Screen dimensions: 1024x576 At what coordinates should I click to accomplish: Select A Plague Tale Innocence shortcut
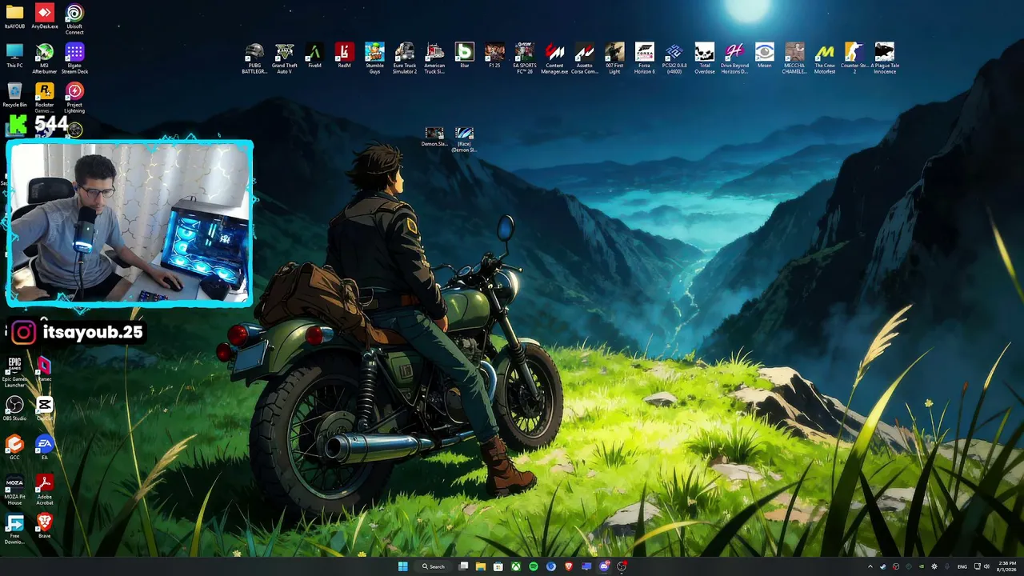884,58
